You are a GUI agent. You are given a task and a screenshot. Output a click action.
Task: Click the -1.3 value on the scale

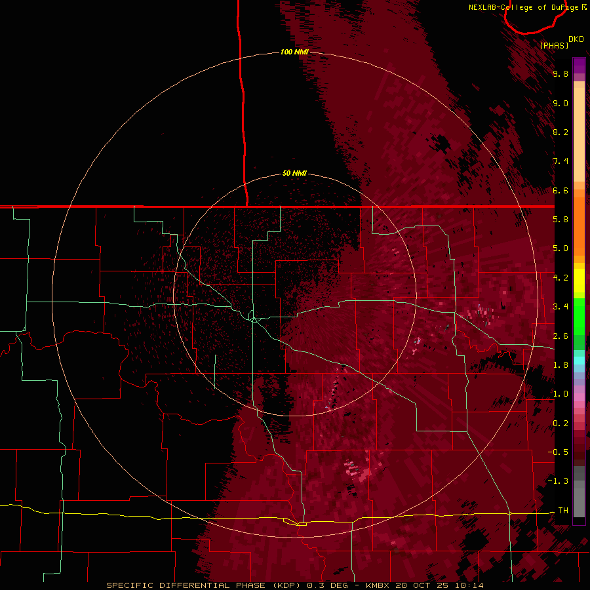(558, 481)
